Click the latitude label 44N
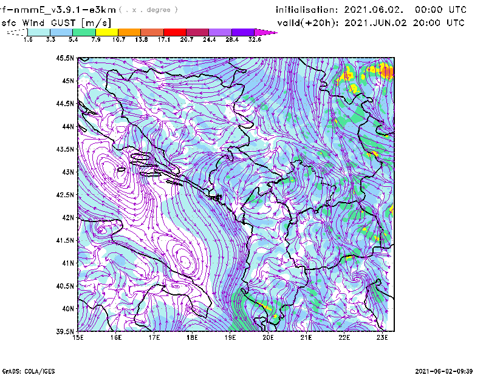486x375 pixels. coord(68,126)
